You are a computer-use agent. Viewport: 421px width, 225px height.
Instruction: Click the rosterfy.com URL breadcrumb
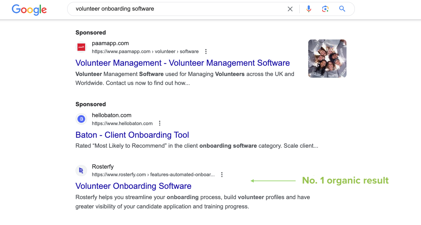pyautogui.click(x=153, y=175)
